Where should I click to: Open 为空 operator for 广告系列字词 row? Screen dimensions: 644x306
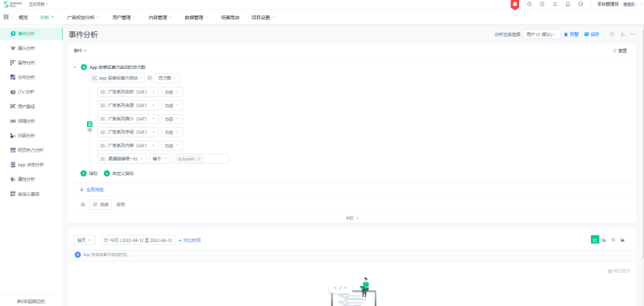tap(172, 132)
